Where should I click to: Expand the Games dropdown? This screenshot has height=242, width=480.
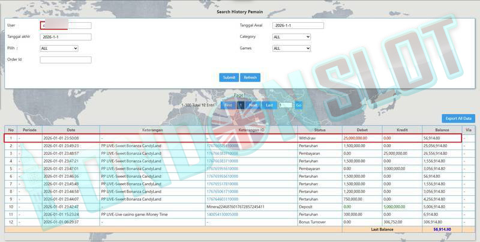[292, 49]
